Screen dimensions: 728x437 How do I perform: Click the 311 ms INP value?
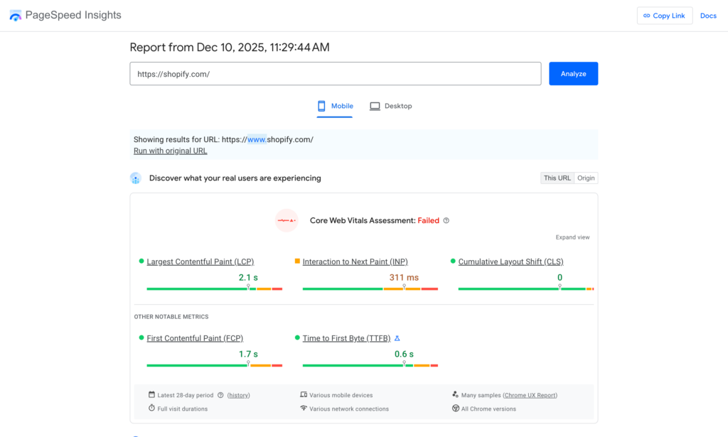pyautogui.click(x=404, y=277)
